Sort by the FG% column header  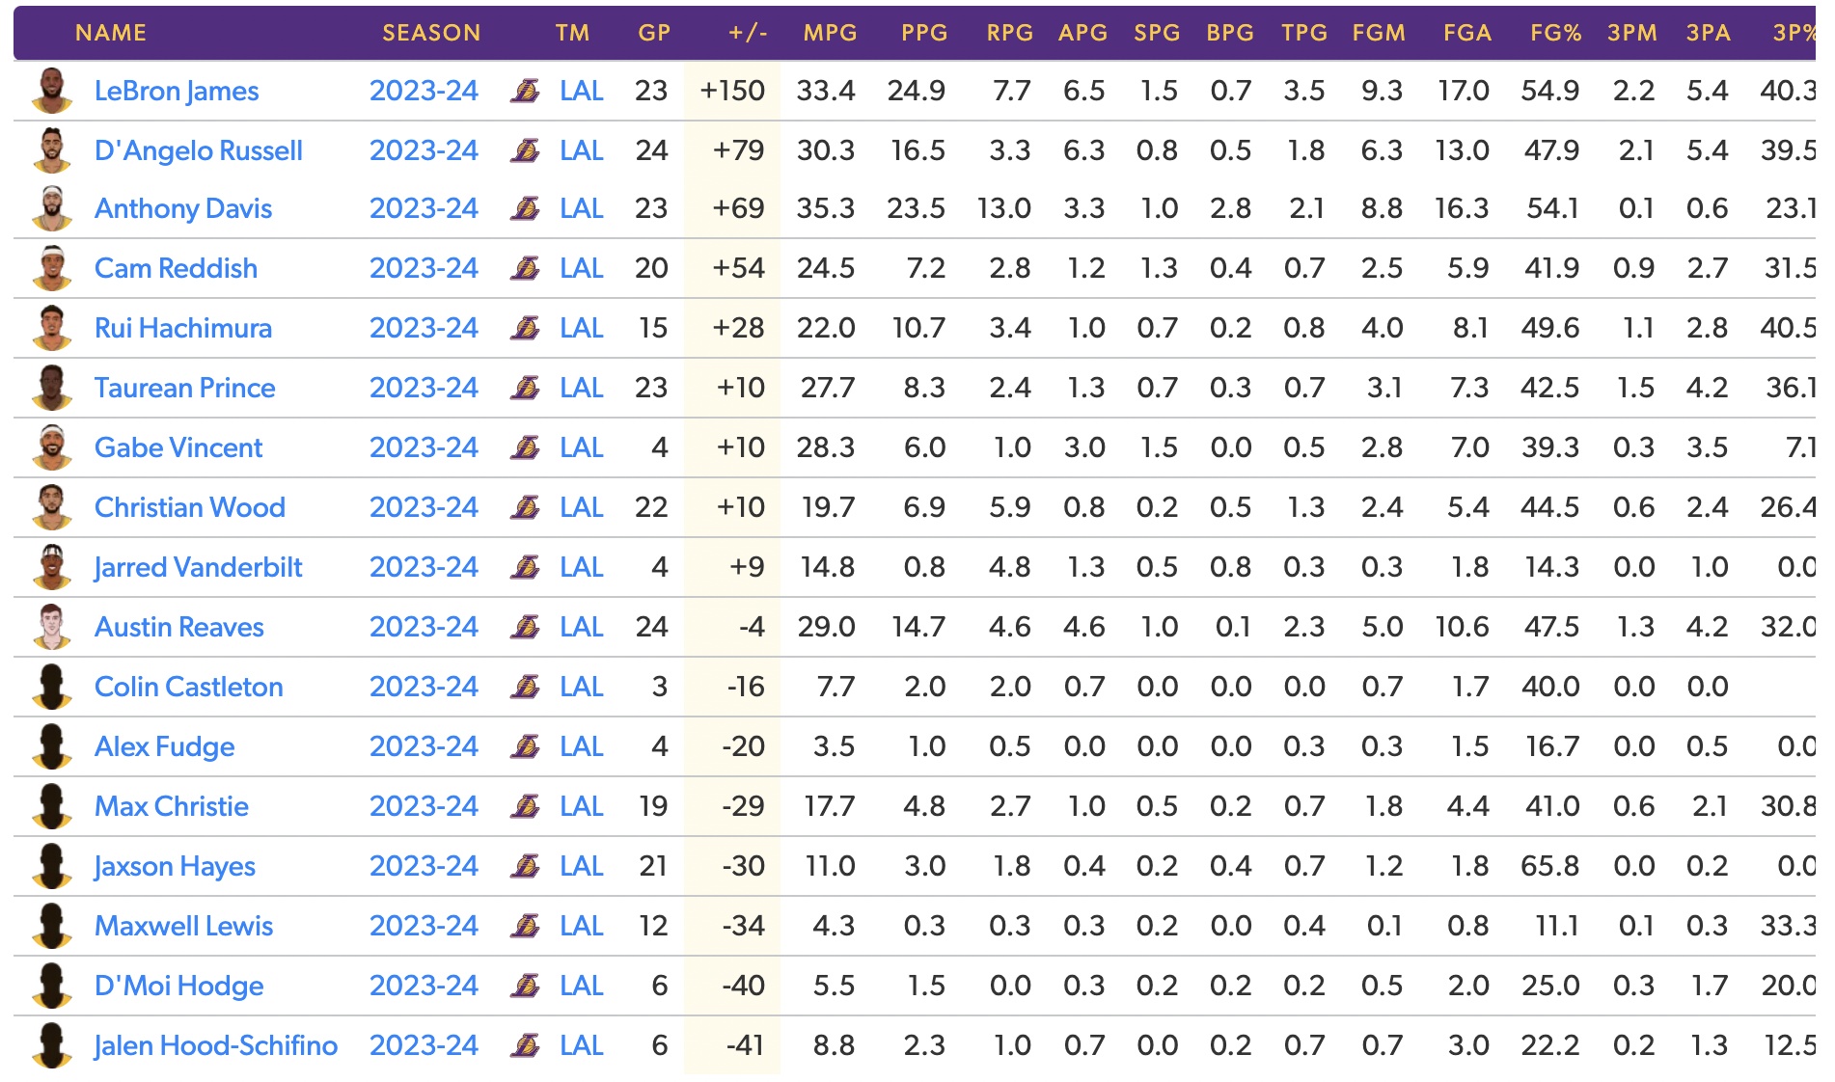click(x=1555, y=33)
